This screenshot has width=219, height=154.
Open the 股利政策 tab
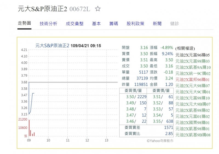pos(135,24)
